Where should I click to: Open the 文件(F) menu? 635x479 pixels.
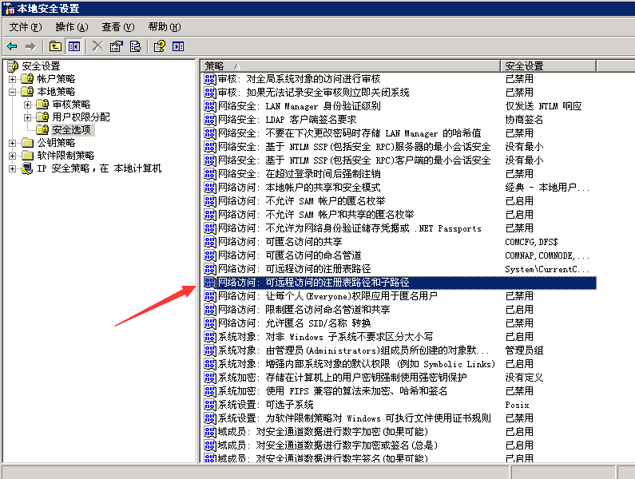coord(25,27)
